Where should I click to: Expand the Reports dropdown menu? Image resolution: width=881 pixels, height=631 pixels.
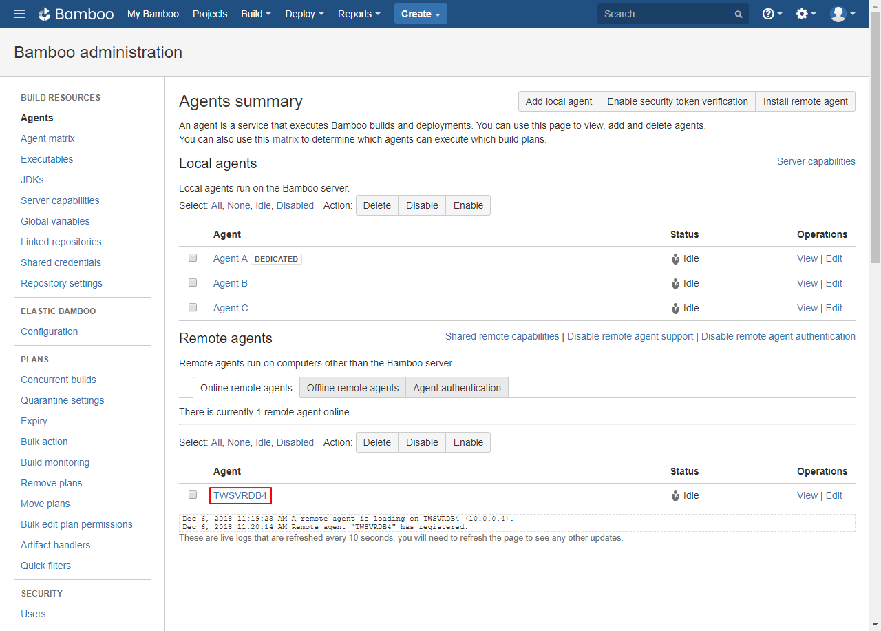(x=359, y=14)
